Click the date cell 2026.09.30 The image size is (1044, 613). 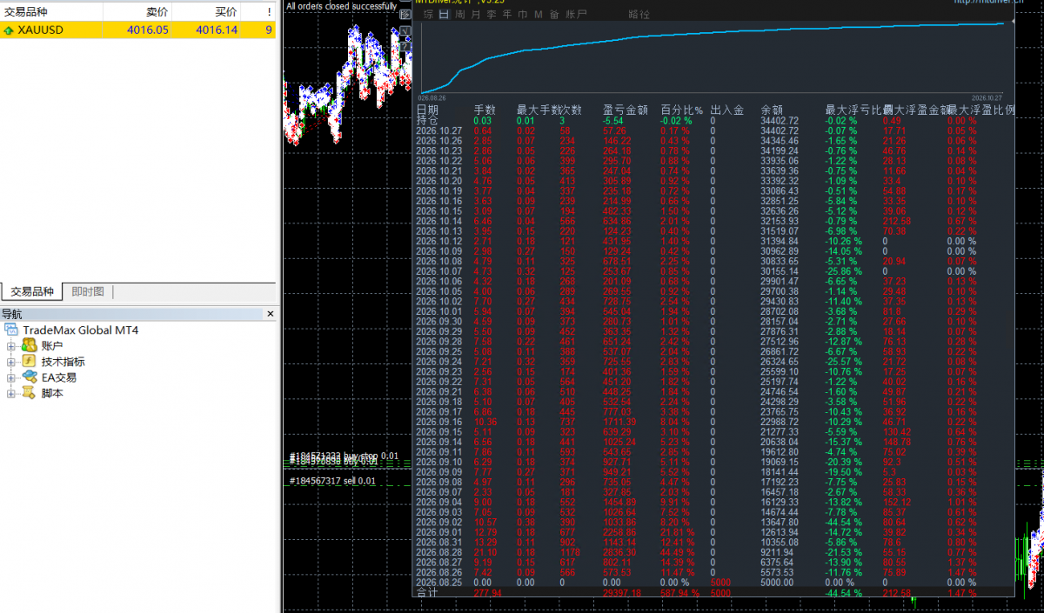[x=439, y=322]
